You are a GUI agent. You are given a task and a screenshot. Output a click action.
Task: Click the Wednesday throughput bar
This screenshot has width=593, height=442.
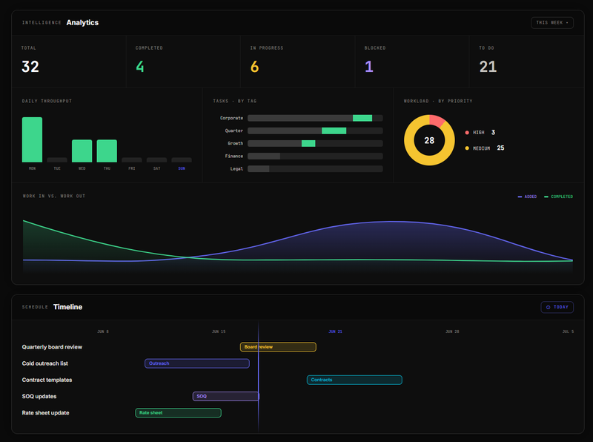[82, 151]
